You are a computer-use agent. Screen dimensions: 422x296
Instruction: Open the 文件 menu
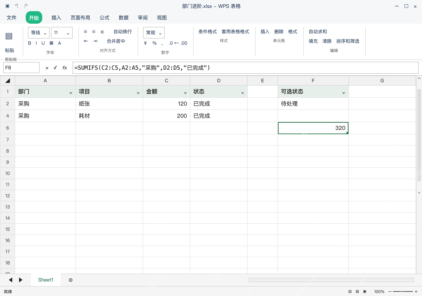(x=12, y=18)
